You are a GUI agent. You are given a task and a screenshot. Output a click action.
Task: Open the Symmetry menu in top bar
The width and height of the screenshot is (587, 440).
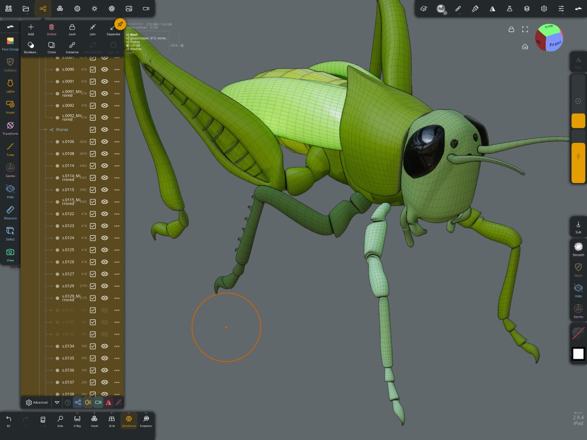(492, 9)
